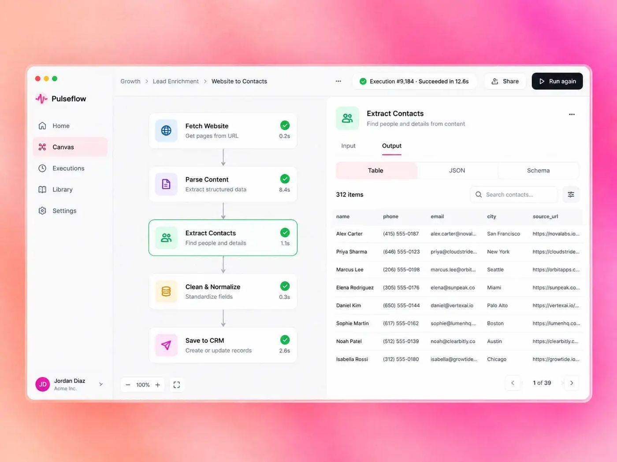Open the breadcrumb more options menu
The height and width of the screenshot is (462, 617).
click(x=338, y=81)
